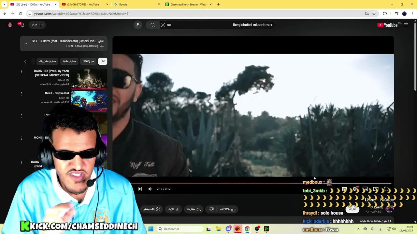Reload the current page

tap(20, 14)
